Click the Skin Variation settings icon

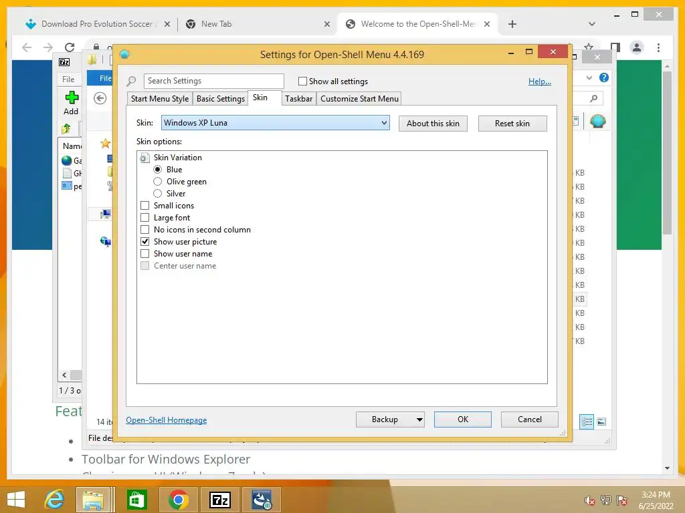[x=144, y=158]
